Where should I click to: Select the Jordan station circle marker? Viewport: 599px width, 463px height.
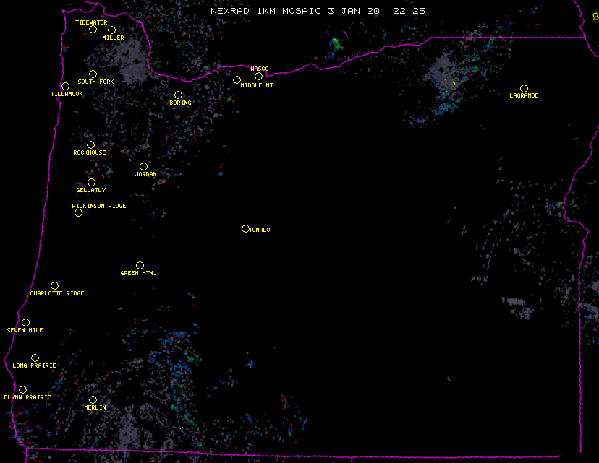coord(143,166)
